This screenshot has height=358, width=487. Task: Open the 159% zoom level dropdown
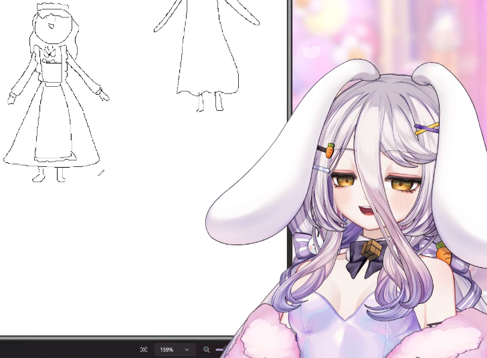pos(175,349)
